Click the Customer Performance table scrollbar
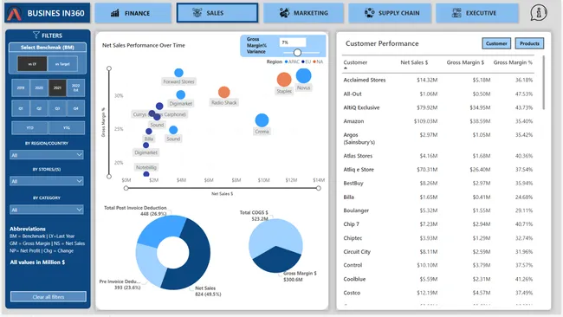This screenshot has height=317, width=563. pyautogui.click(x=543, y=82)
